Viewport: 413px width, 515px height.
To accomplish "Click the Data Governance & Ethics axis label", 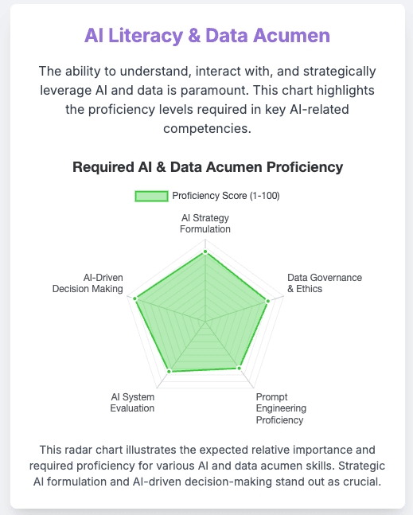I will tap(325, 283).
